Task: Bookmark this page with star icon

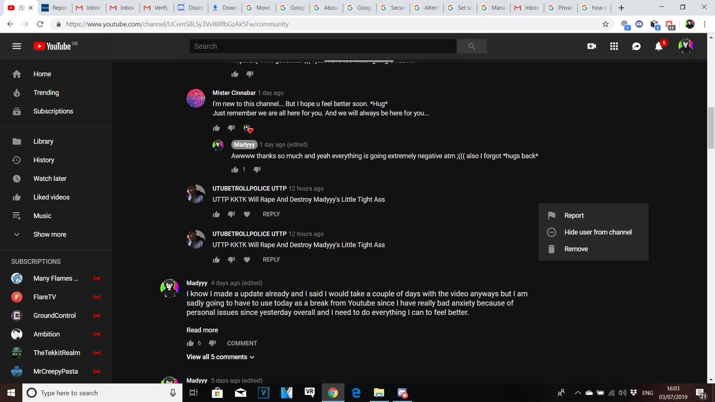Action: pos(605,24)
